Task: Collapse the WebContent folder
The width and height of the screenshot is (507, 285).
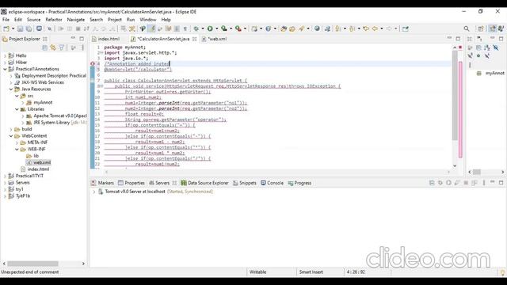Action: point(11,135)
